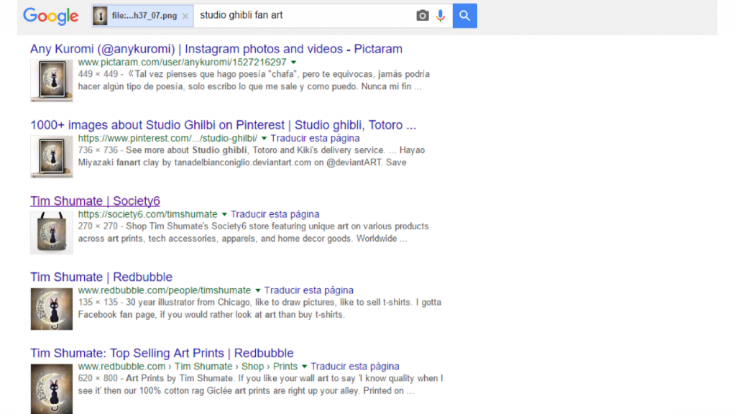Open Tim Shumate | Redbubble result title
Viewport: 736px width, 414px height.
101,277
